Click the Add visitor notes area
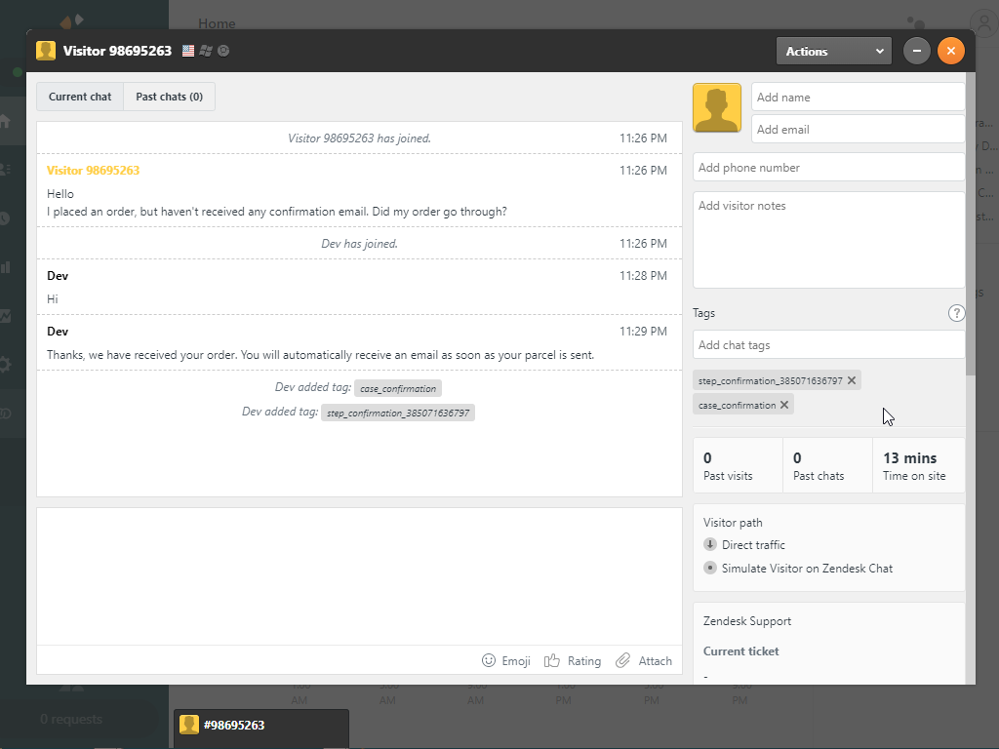Viewport: 999px width, 749px height. 828,240
